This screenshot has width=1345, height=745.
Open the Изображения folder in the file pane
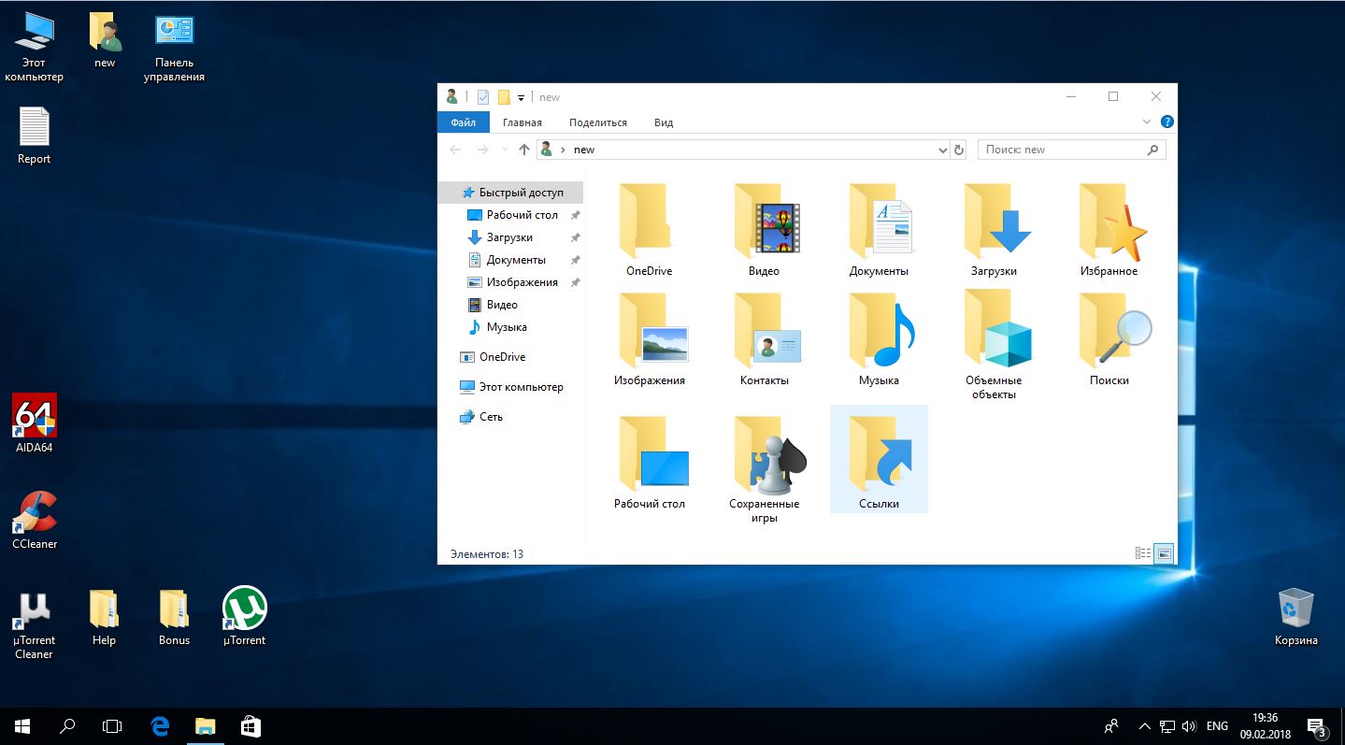(x=649, y=339)
